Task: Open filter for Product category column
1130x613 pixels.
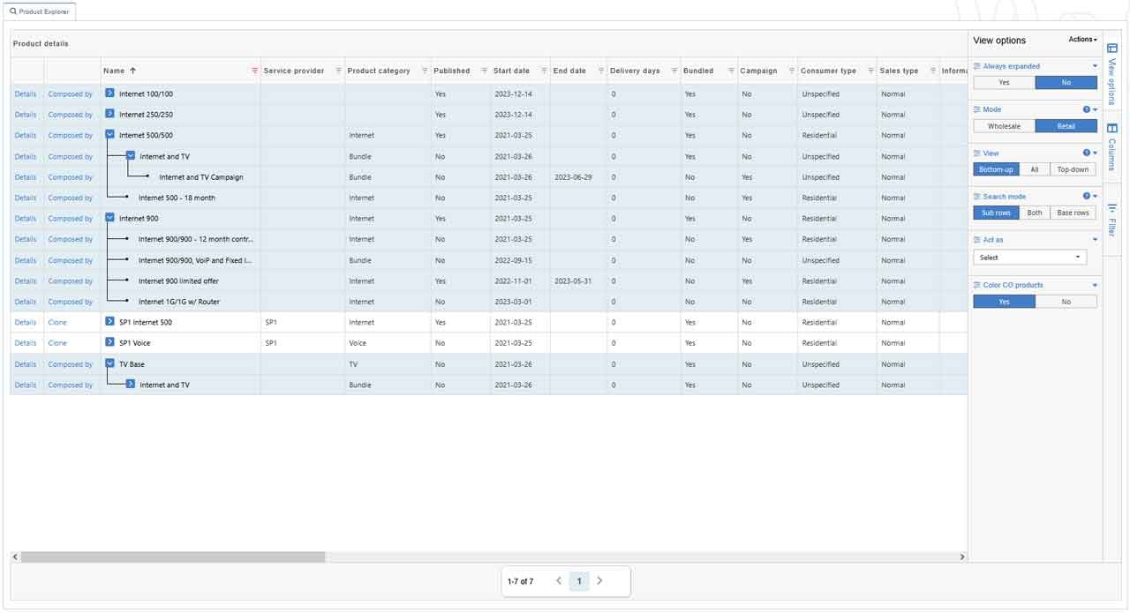Action: 425,71
